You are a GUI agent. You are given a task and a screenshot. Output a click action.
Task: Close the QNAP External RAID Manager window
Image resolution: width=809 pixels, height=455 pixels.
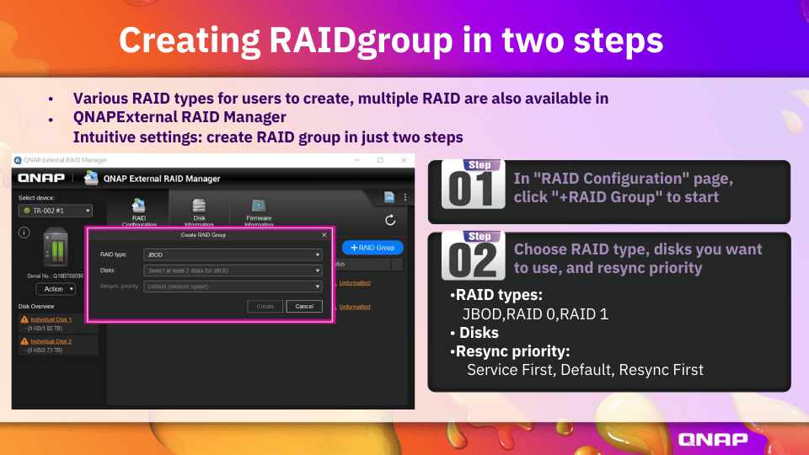[404, 160]
